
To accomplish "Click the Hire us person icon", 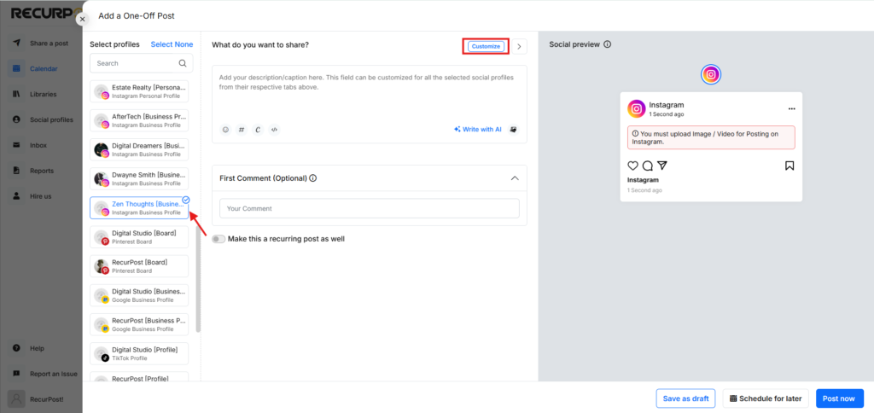I will tap(17, 196).
